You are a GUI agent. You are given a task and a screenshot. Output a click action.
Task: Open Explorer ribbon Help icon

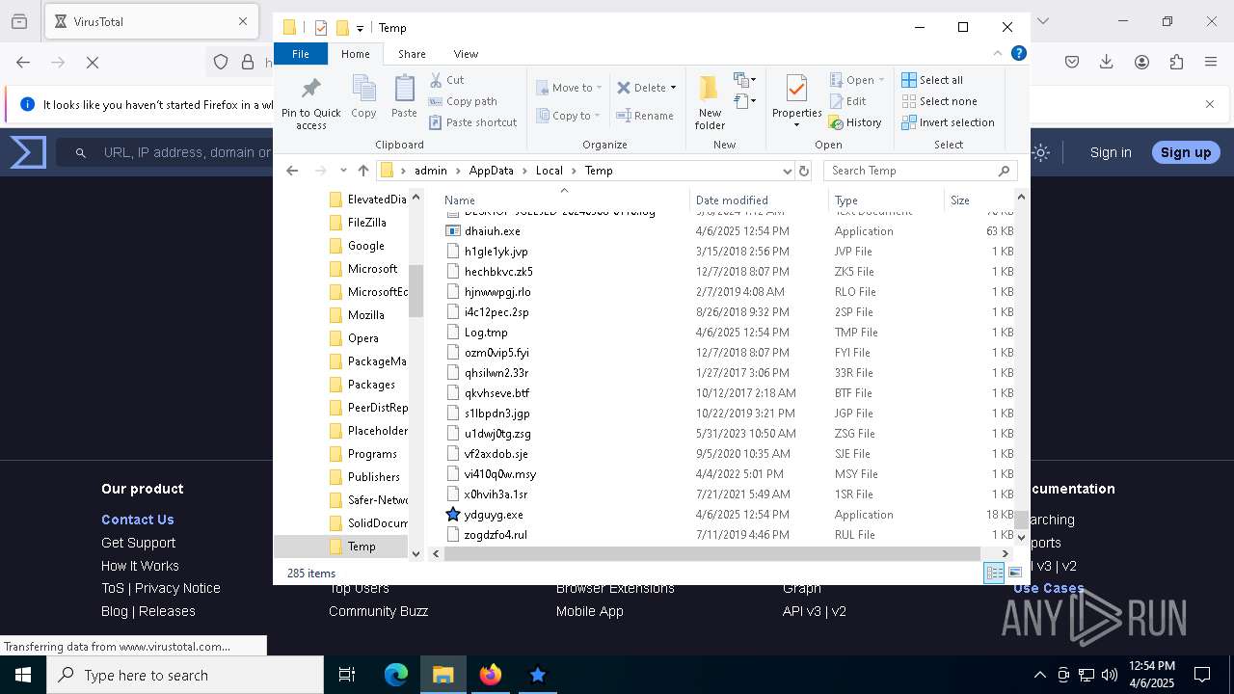click(x=1018, y=54)
